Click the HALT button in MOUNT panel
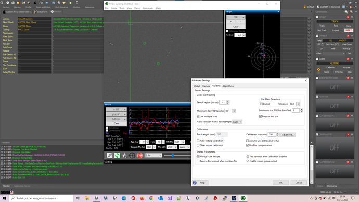The image size is (359, 202). (349, 30)
